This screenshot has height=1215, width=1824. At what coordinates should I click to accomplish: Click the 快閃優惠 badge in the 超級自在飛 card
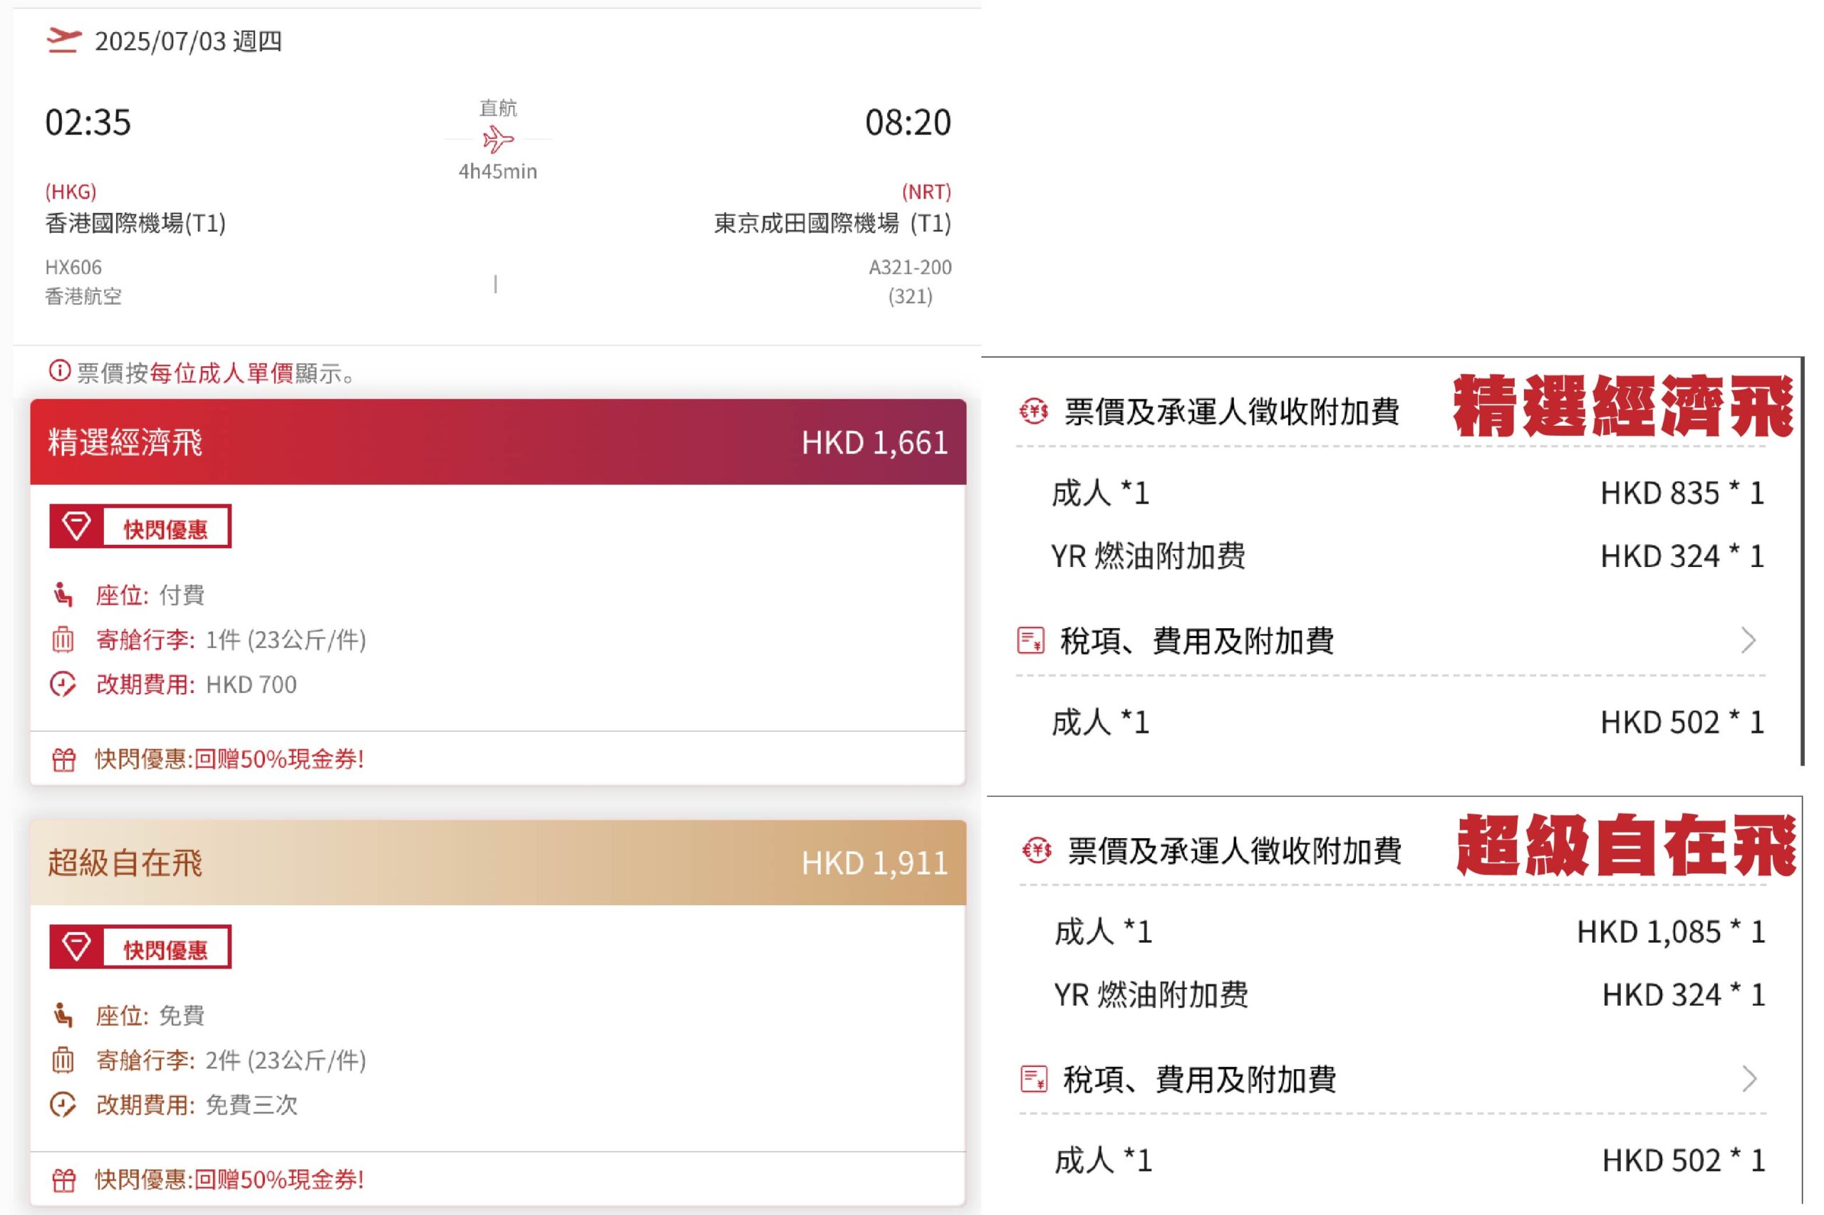point(165,949)
